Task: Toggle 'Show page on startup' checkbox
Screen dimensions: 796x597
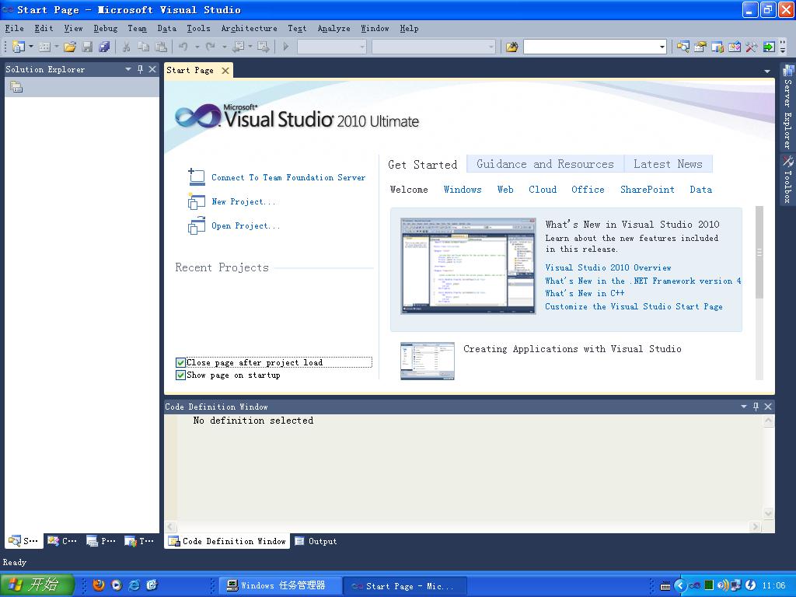Action: click(180, 375)
